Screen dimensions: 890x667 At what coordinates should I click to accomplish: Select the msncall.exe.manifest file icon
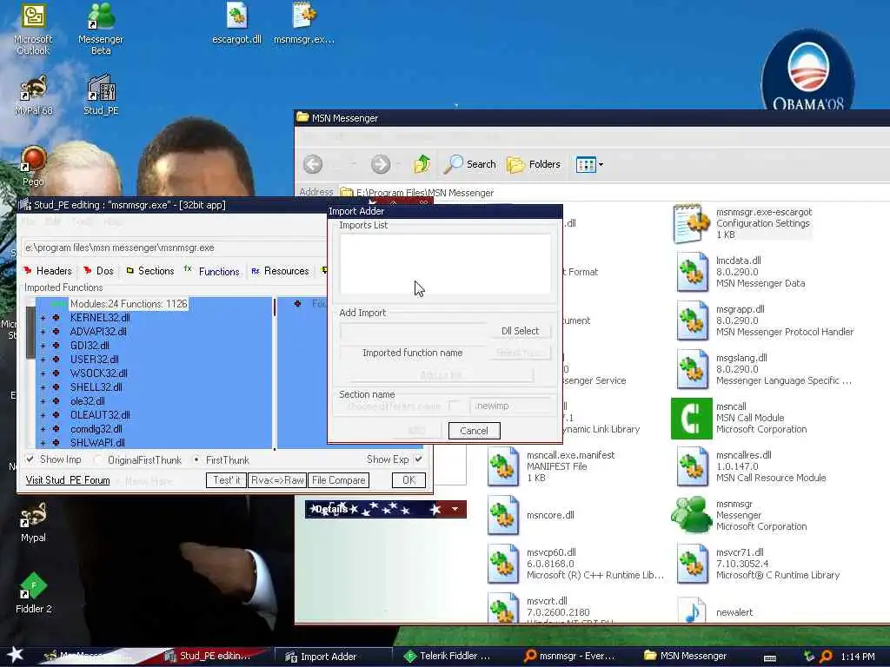(x=503, y=466)
